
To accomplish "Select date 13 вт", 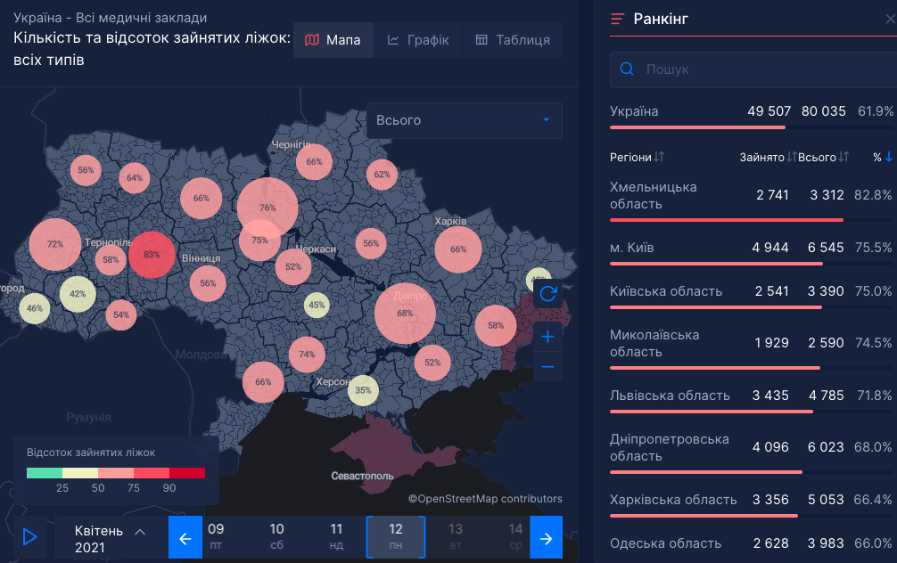I will point(456,536).
